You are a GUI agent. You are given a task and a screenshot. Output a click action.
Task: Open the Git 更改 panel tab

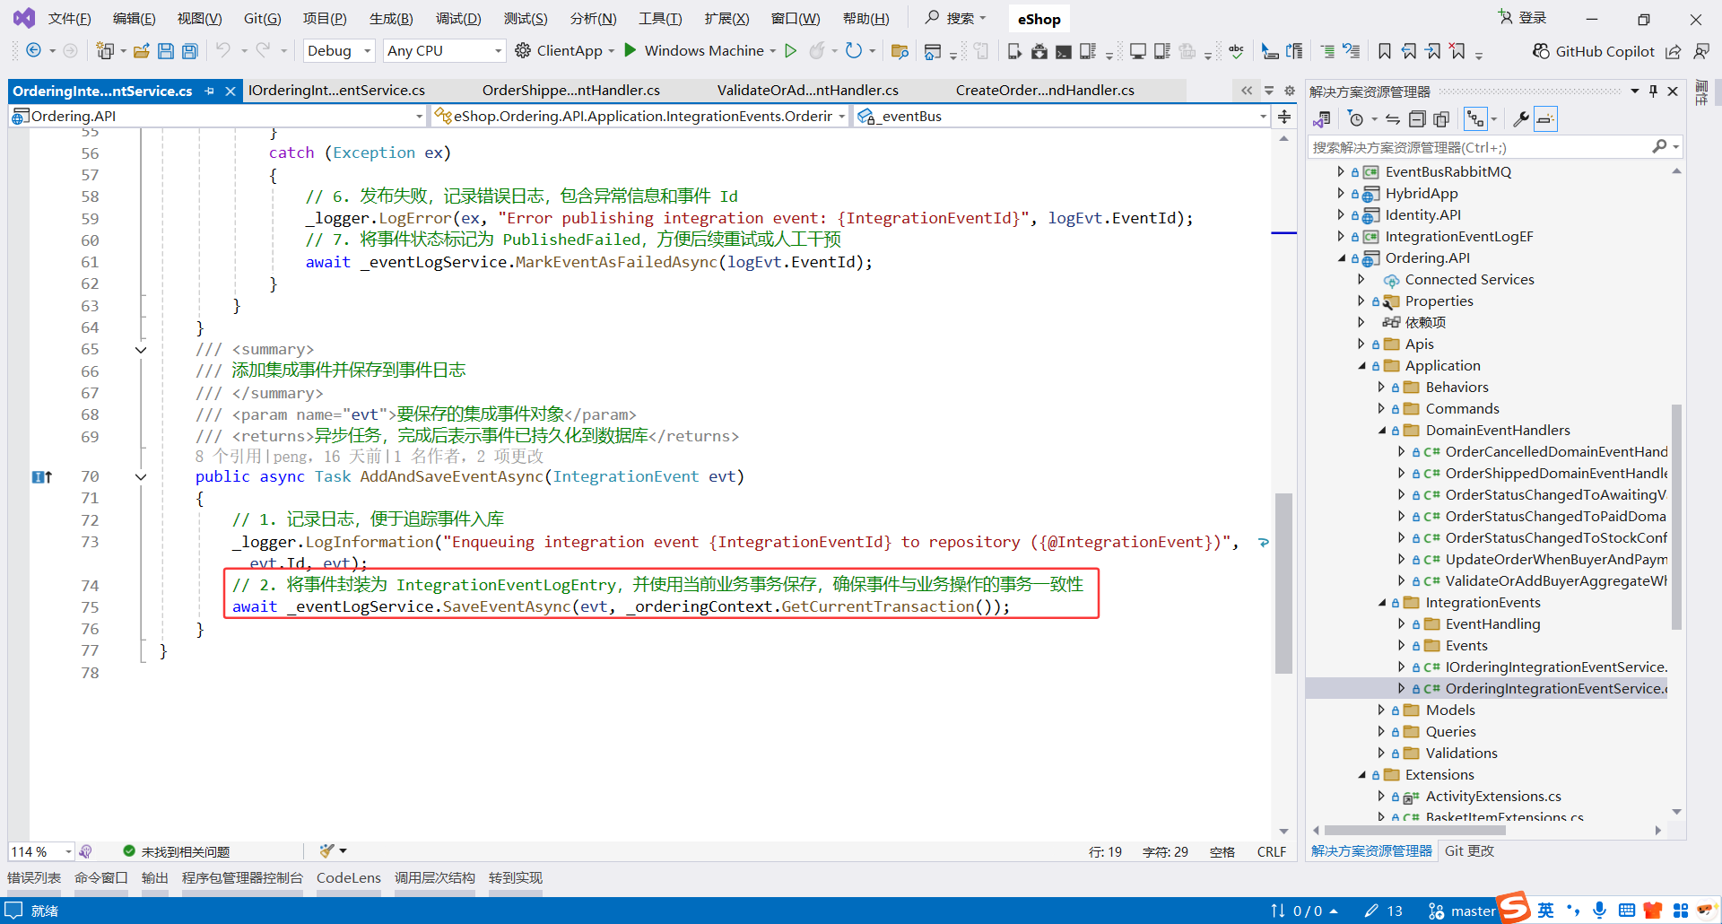[x=1469, y=851]
